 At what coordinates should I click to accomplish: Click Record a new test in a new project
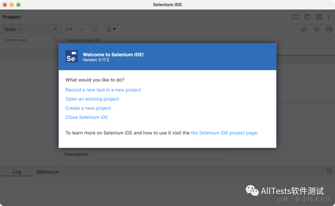(103, 90)
